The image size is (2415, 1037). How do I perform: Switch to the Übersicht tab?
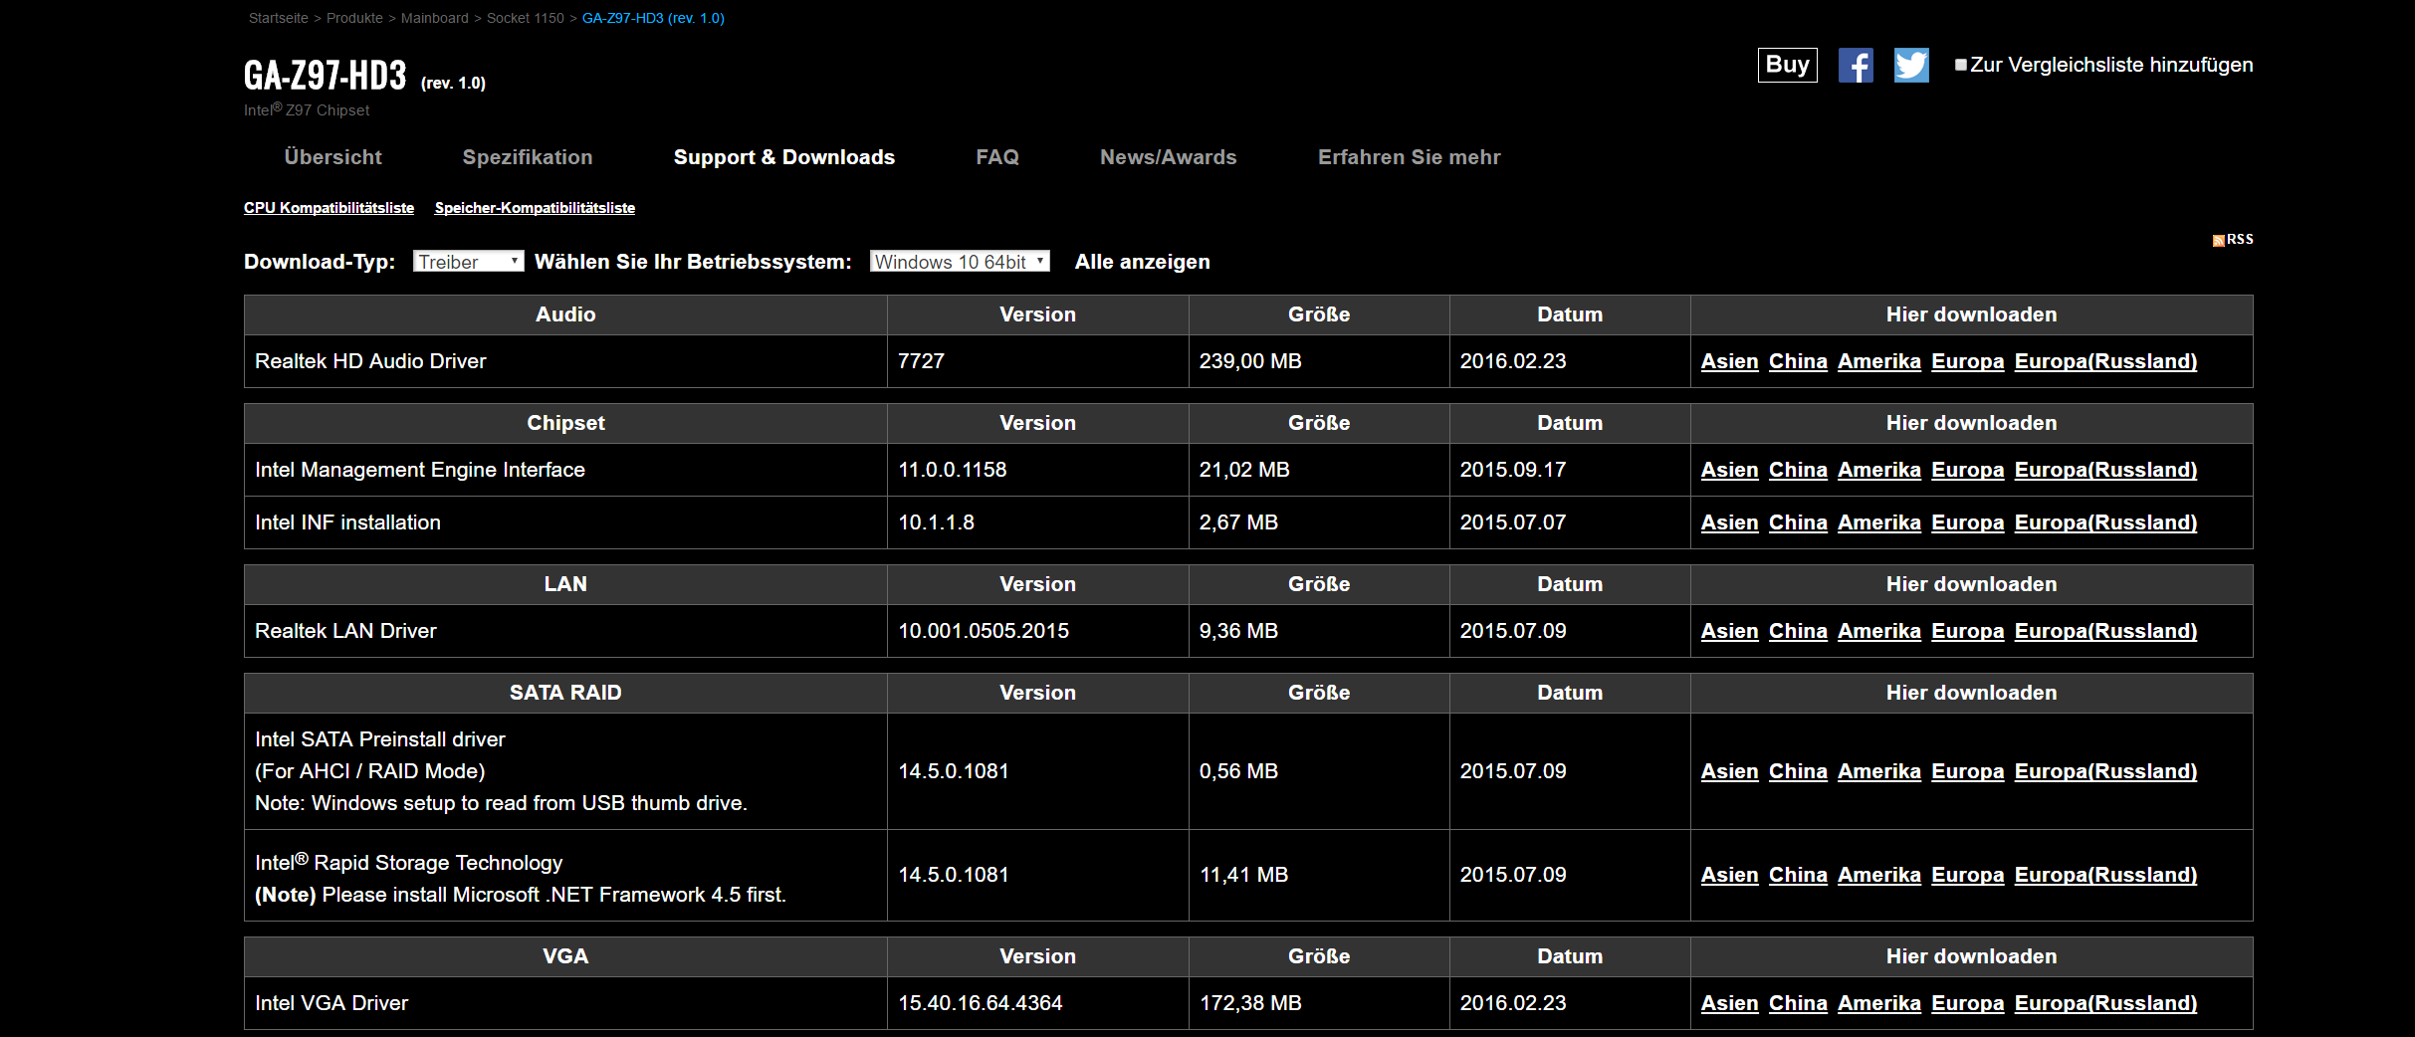[x=332, y=157]
